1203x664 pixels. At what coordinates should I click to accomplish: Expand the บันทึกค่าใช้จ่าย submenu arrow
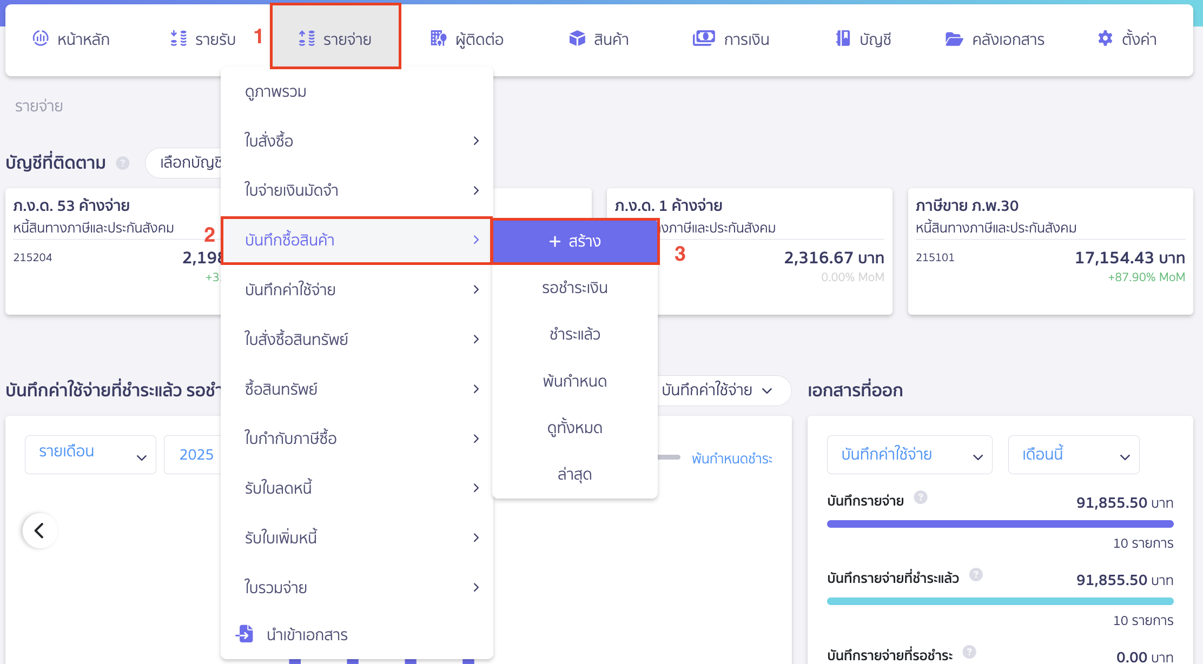(476, 290)
